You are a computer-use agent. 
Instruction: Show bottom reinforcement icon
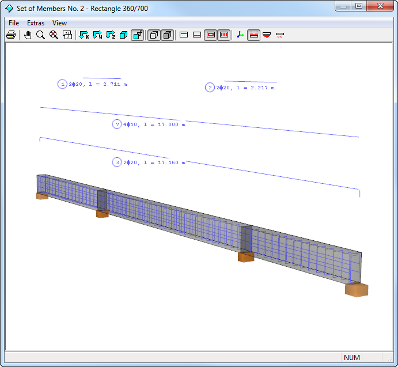coord(197,35)
